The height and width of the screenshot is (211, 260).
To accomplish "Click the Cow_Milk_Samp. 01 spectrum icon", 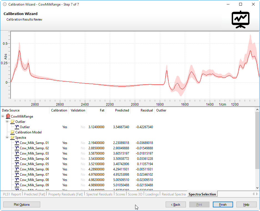I will pos(17,143).
